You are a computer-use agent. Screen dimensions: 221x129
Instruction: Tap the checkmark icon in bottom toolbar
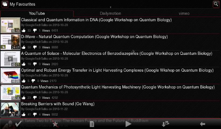click(x=18, y=124)
